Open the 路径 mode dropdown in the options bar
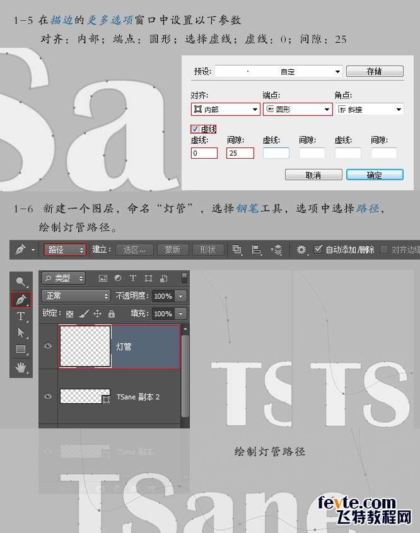Image resolution: width=420 pixels, height=533 pixels. coord(65,250)
